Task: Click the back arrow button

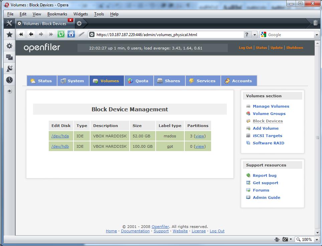Action: coord(31,34)
